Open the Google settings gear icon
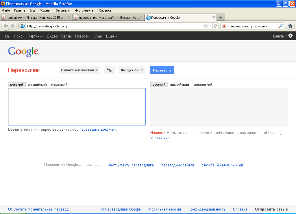The height and width of the screenshot is (214, 296). (x=291, y=36)
